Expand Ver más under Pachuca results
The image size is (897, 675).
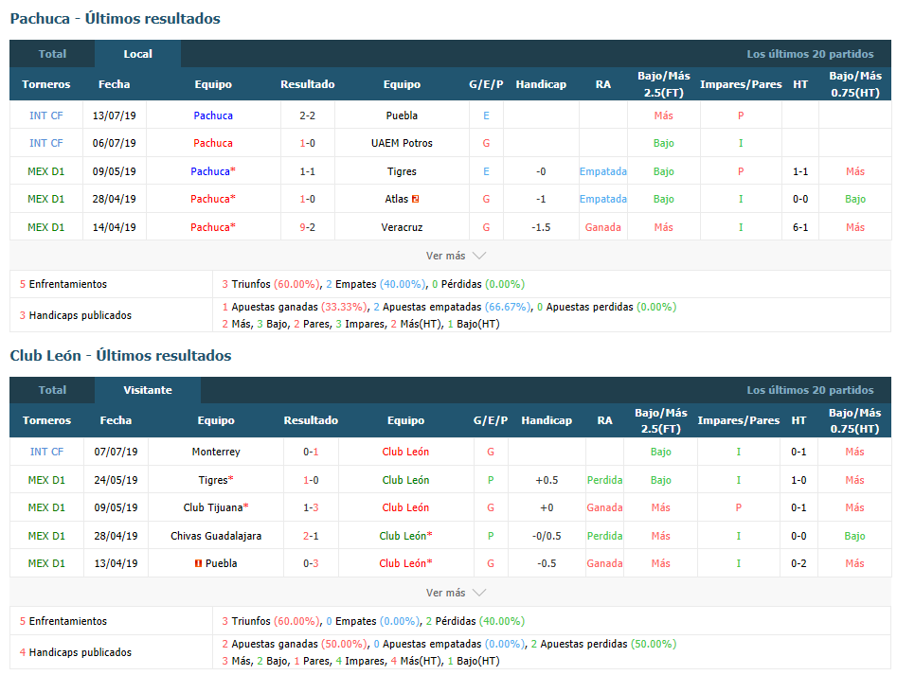(456, 256)
